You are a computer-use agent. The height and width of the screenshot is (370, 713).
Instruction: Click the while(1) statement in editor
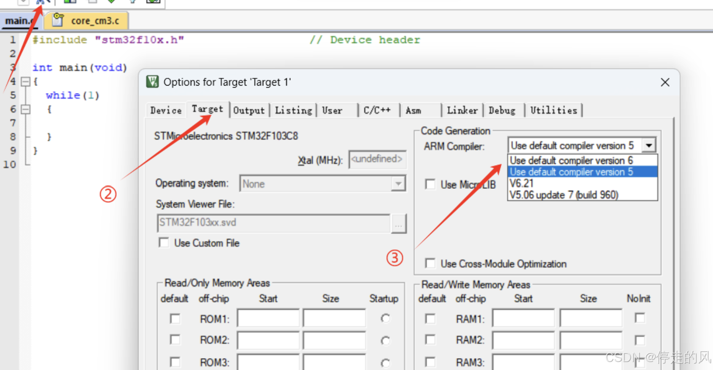(73, 96)
